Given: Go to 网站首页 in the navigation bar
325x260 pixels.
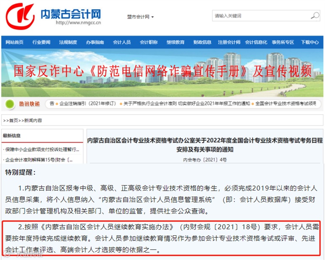Looking at the screenshot, I should pyautogui.click(x=15, y=42).
